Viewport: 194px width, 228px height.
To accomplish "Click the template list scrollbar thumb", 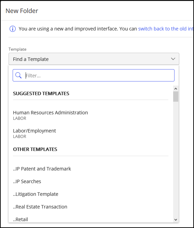I will pos(176,97).
